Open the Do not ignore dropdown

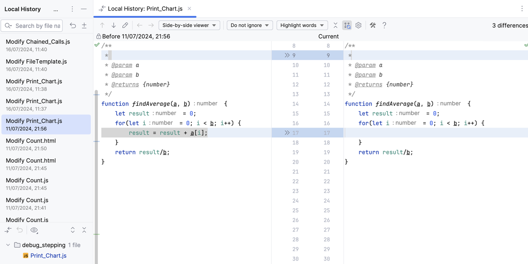click(x=249, y=26)
